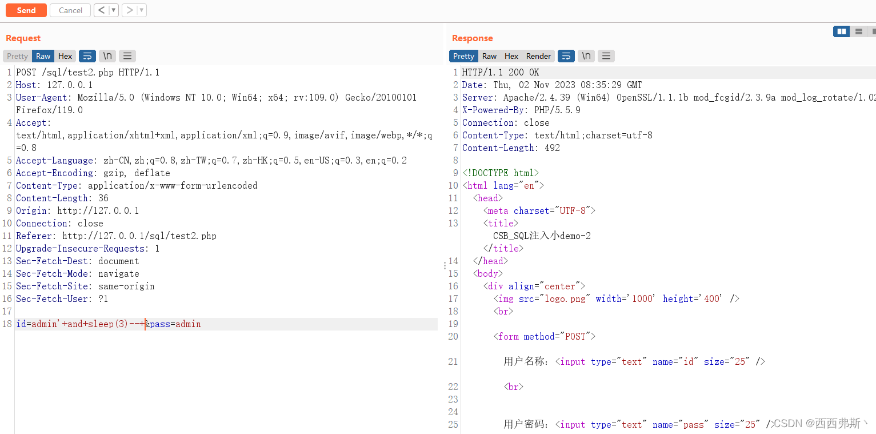Click the Sec-Fetch-Dest: document header

tap(78, 261)
